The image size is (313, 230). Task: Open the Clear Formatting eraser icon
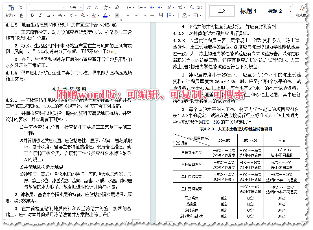(117, 7)
